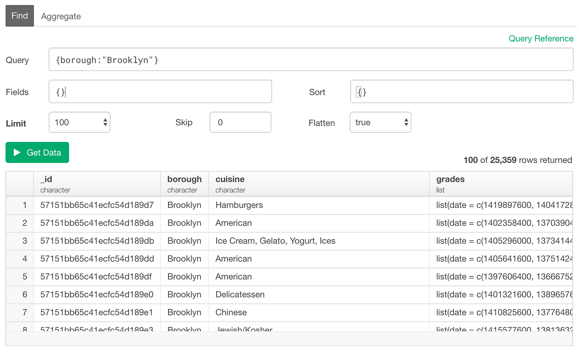The height and width of the screenshot is (356, 581).
Task: Open the Limit stepper arrows
Action: [x=105, y=122]
